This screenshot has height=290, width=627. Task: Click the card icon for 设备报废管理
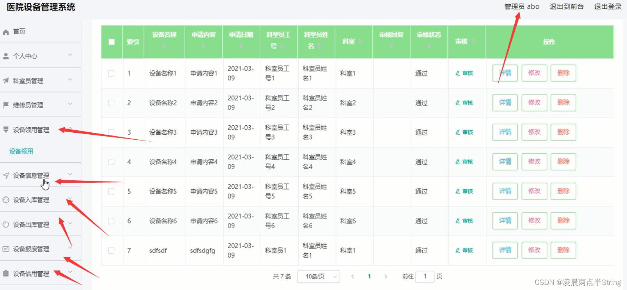[6, 249]
